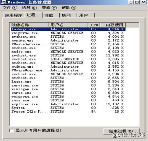The image size is (148, 141).
Task: Select svchost.exe using 2,108 K
Action: point(68,48)
